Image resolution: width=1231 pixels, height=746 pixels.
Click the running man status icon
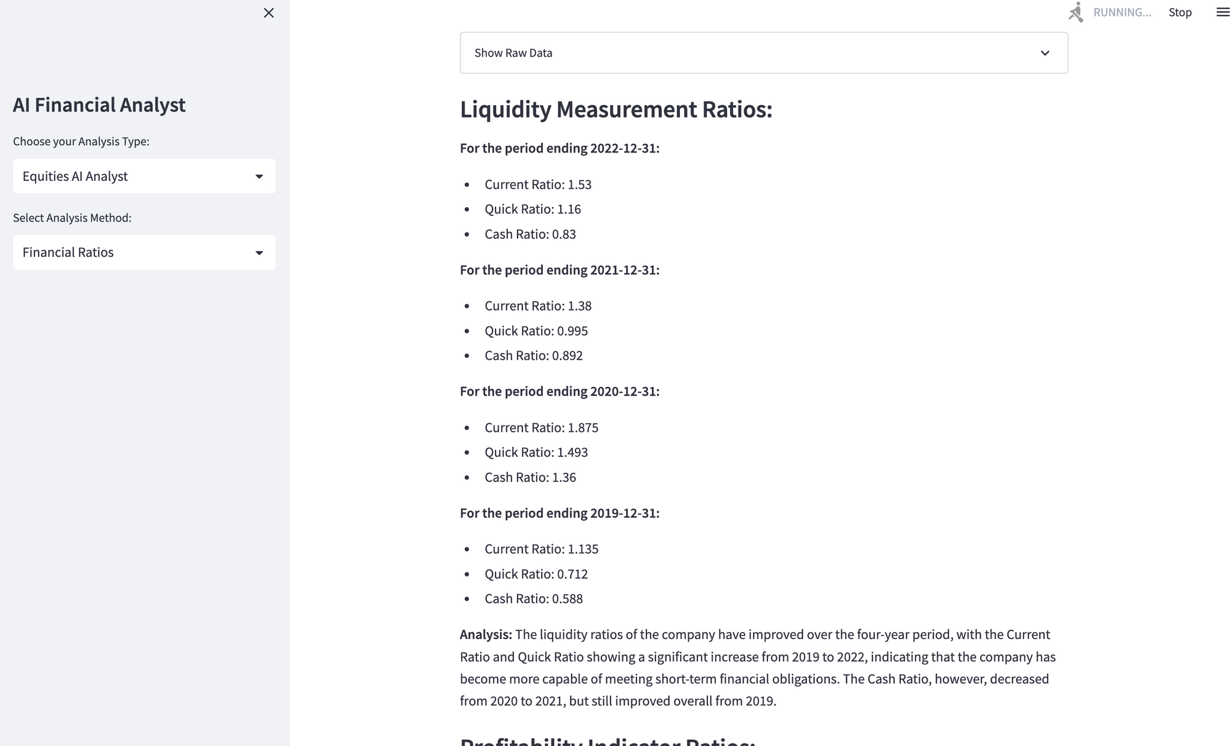pos(1076,12)
